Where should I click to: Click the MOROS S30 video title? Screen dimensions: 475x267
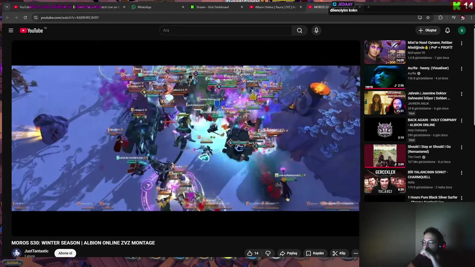[83, 243]
